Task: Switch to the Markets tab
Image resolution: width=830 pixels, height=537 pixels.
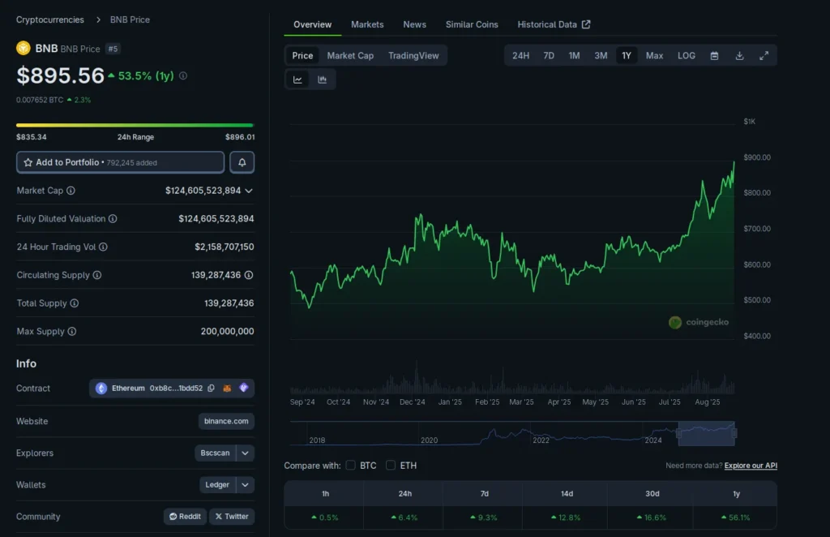Action: [x=367, y=24]
